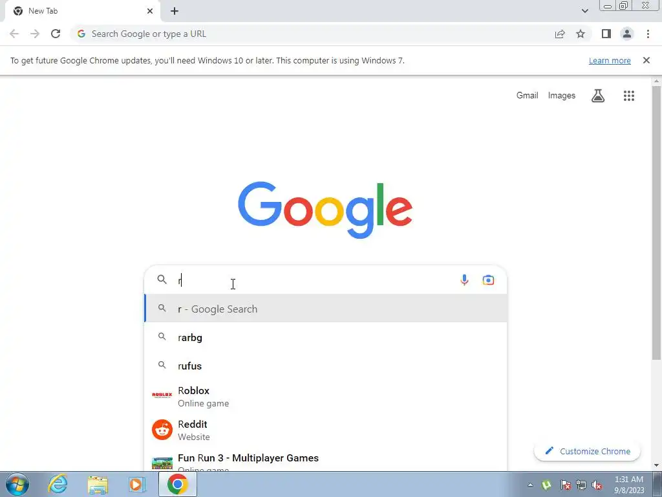Choose the Roblox Online game suggestion
The width and height of the screenshot is (662, 497).
tap(326, 397)
